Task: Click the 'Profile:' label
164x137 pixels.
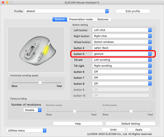Action: [x=19, y=11]
